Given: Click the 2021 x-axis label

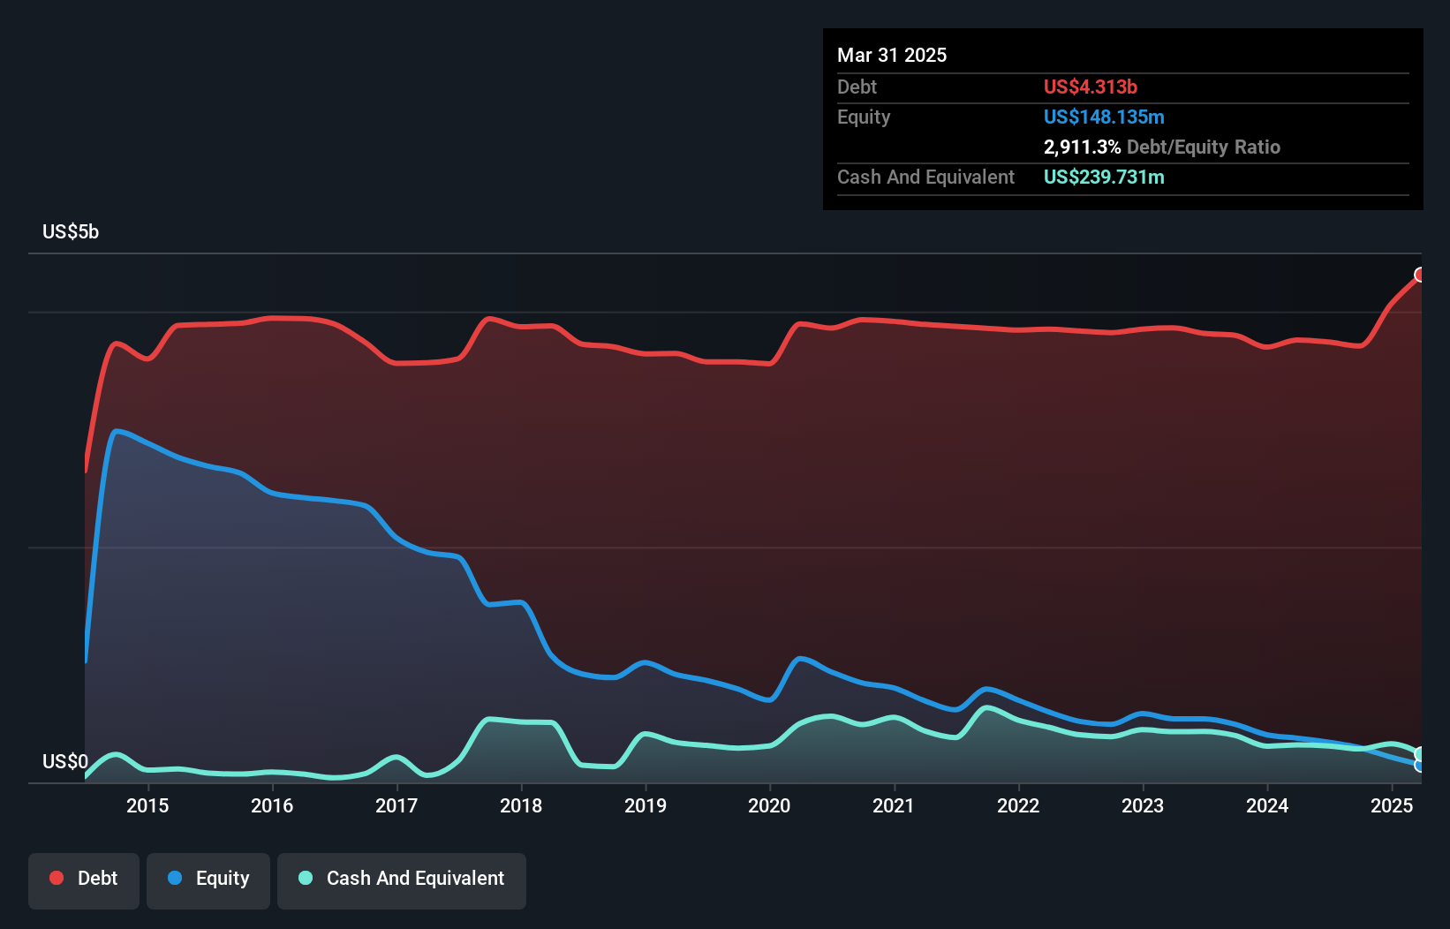Looking at the screenshot, I should click(894, 805).
